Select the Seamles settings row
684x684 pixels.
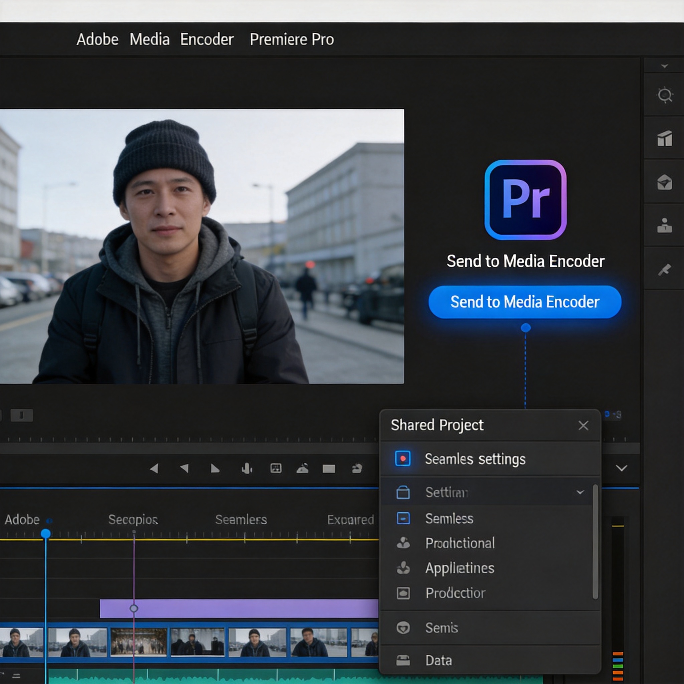point(490,459)
